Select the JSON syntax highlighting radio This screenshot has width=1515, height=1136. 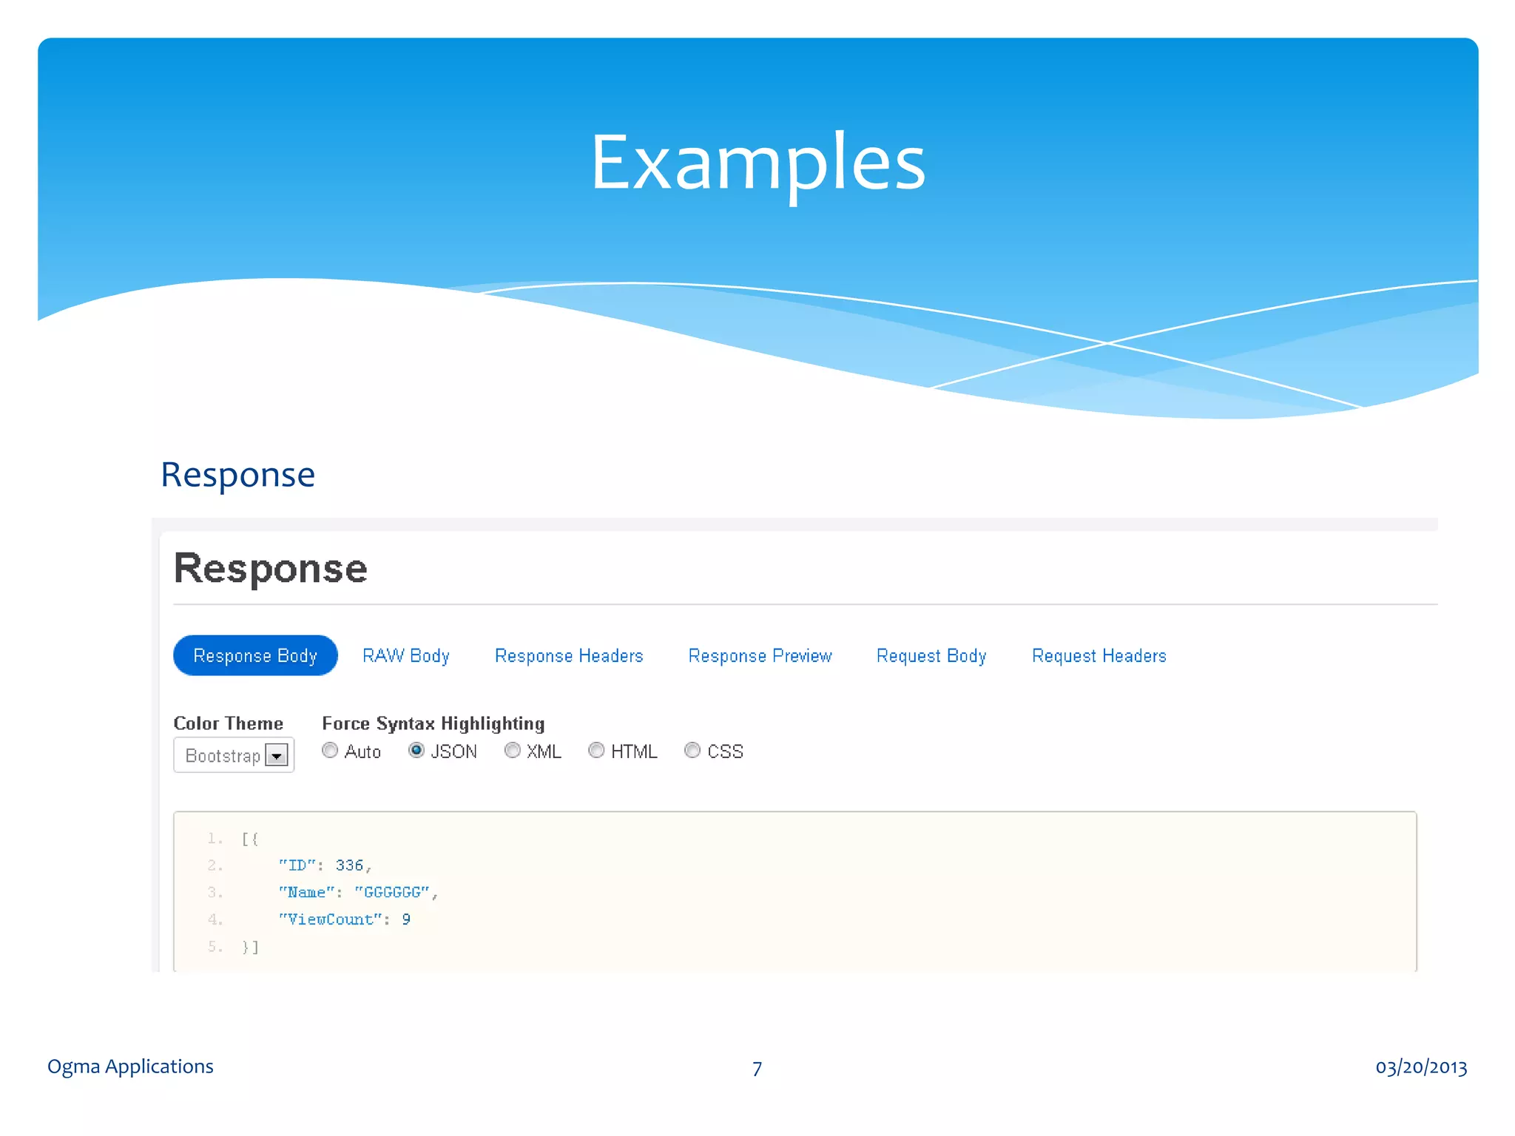pyautogui.click(x=416, y=751)
